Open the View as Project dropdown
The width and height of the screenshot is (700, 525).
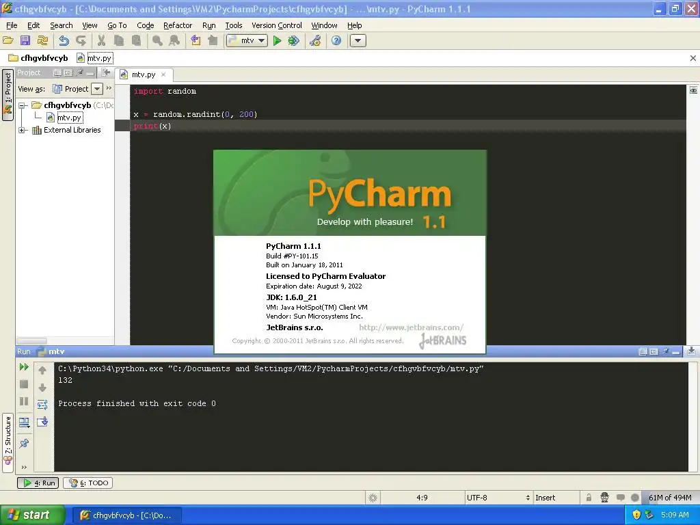click(x=97, y=89)
